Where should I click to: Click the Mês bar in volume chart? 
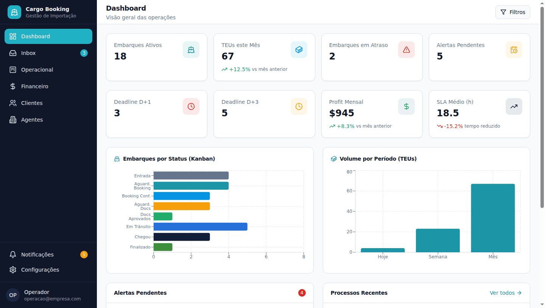(493, 218)
